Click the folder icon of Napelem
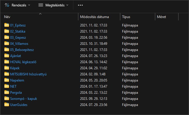Screen dimensions: 189x115 click(7, 80)
